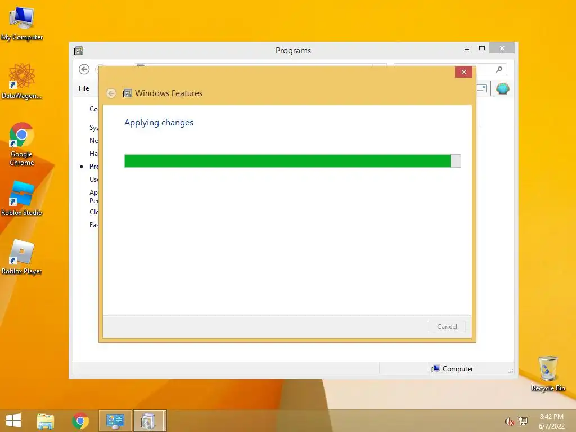The height and width of the screenshot is (432, 576).
Task: Open the Recycle Bin desktop icon
Action: click(x=548, y=373)
